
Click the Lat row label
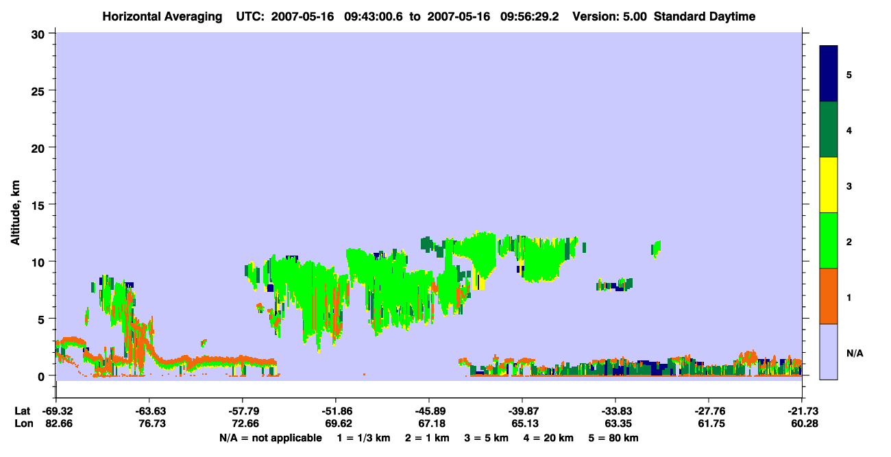[x=23, y=411]
